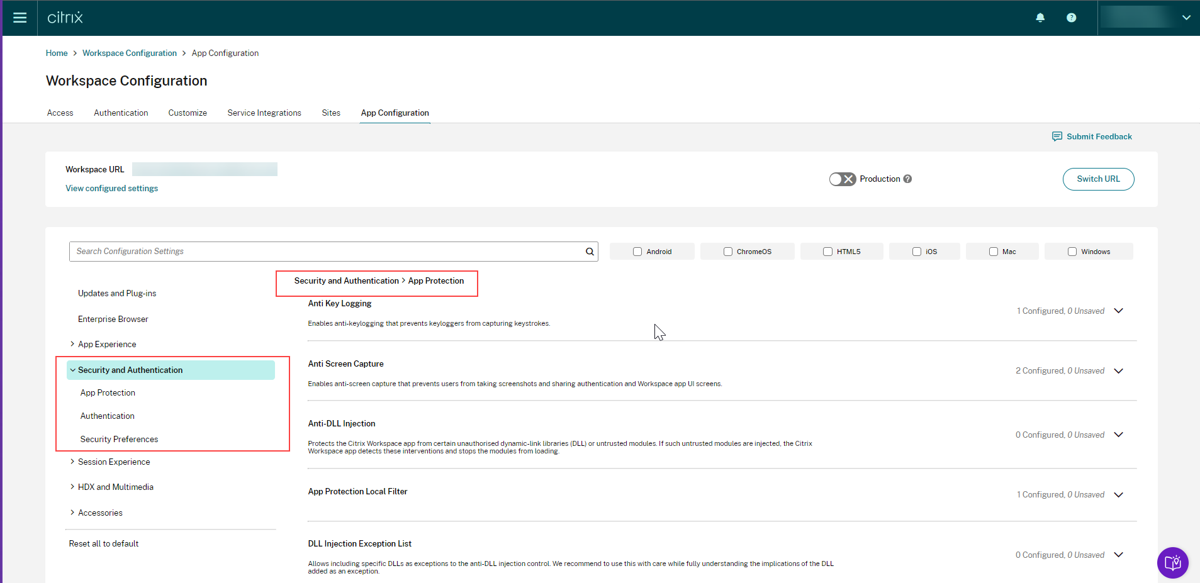The height and width of the screenshot is (583, 1200).
Task: Click the Production info help icon
Action: tap(907, 179)
